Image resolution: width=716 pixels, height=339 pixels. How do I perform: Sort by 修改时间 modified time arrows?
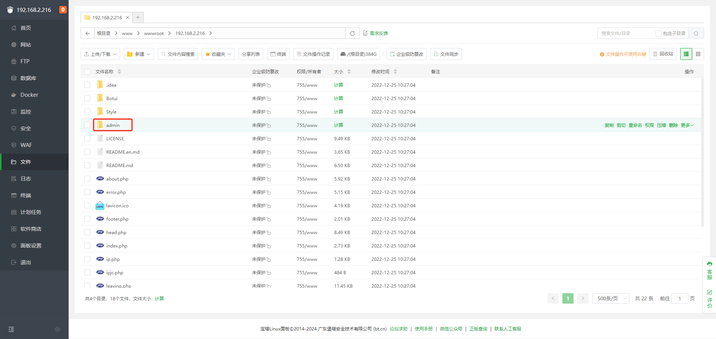pos(395,71)
